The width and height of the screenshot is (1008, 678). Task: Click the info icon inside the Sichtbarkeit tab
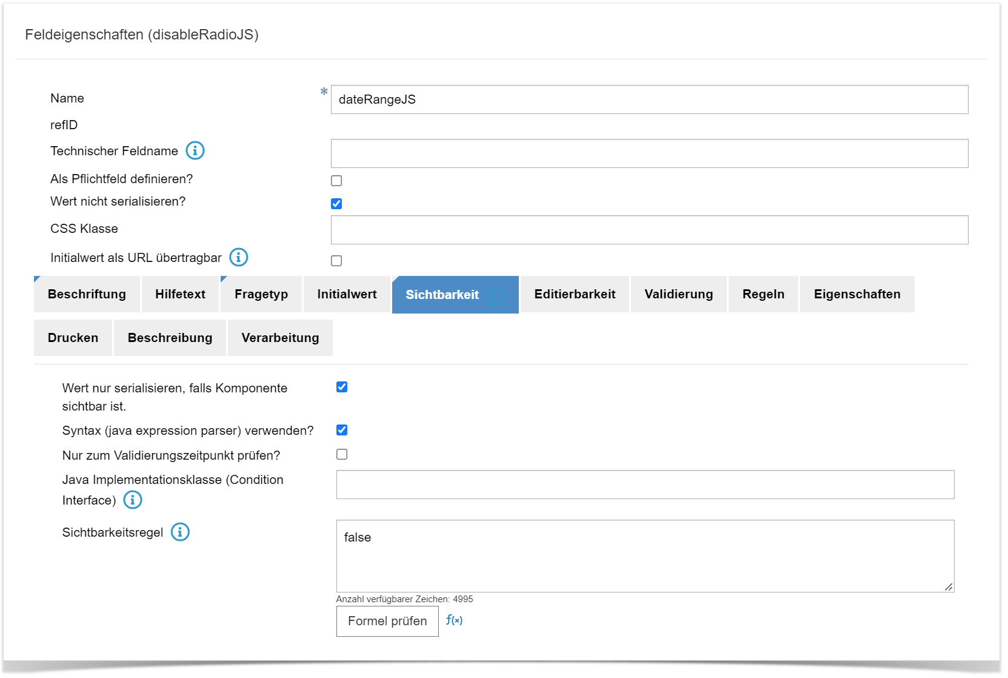point(494,295)
